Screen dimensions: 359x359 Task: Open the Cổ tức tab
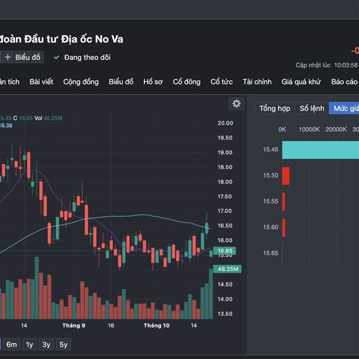(221, 82)
